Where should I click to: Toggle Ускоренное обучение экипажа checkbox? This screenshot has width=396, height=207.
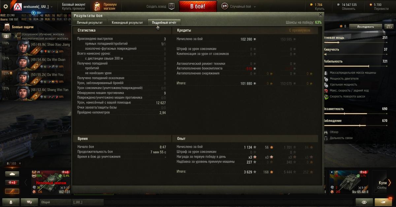[19, 34]
